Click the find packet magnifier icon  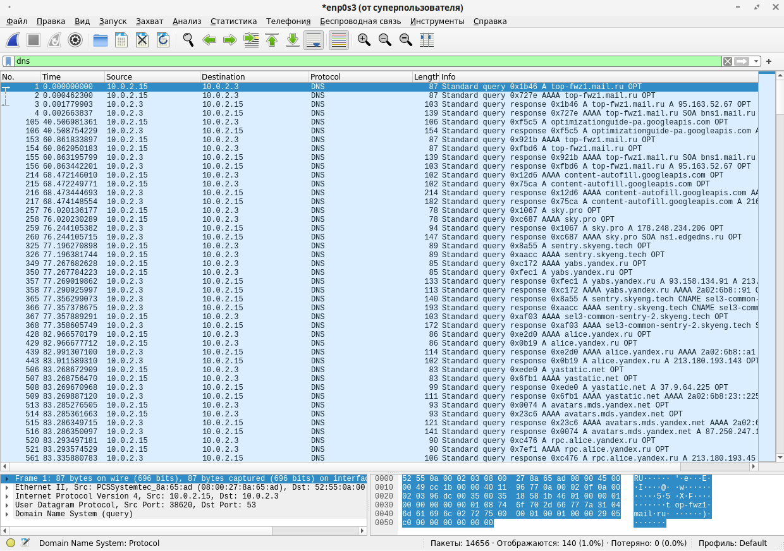tap(188, 40)
